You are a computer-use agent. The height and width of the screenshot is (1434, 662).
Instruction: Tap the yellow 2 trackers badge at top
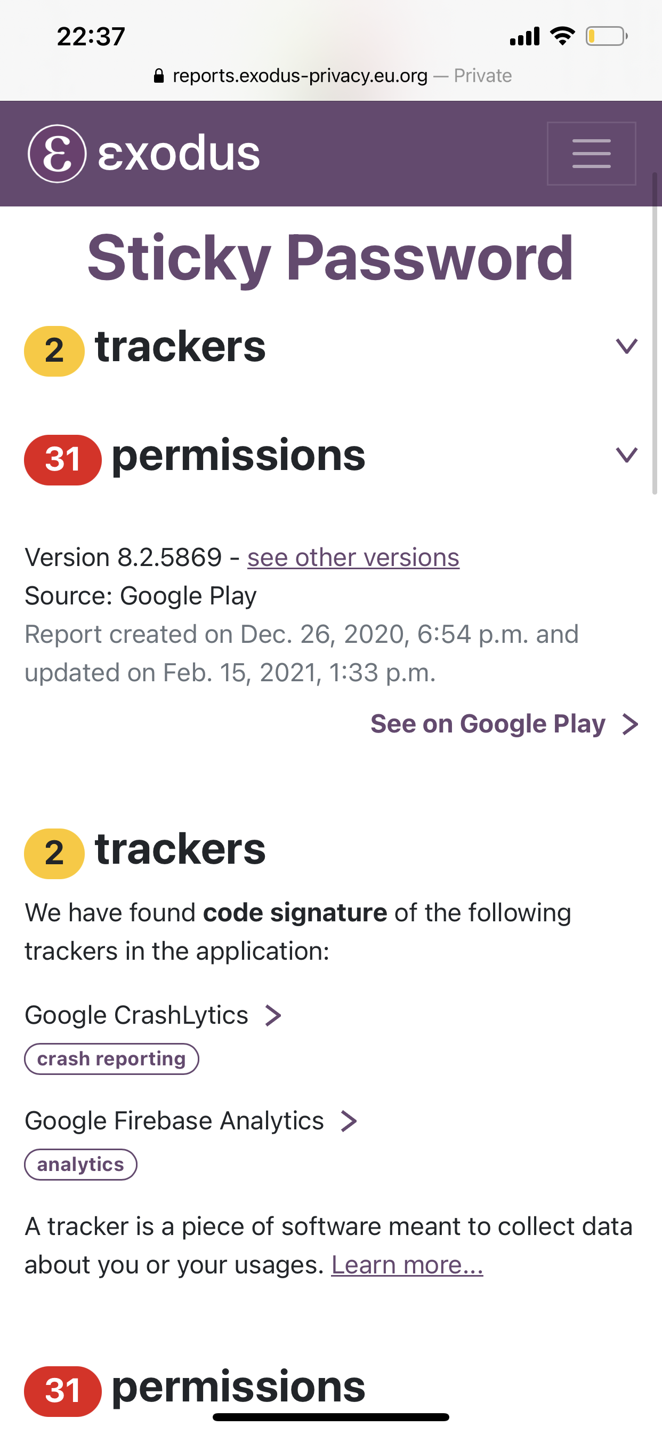[x=54, y=350]
